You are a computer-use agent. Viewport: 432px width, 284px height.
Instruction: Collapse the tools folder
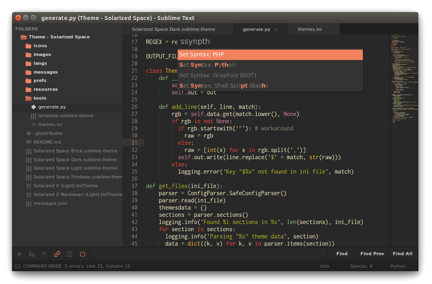click(x=40, y=98)
